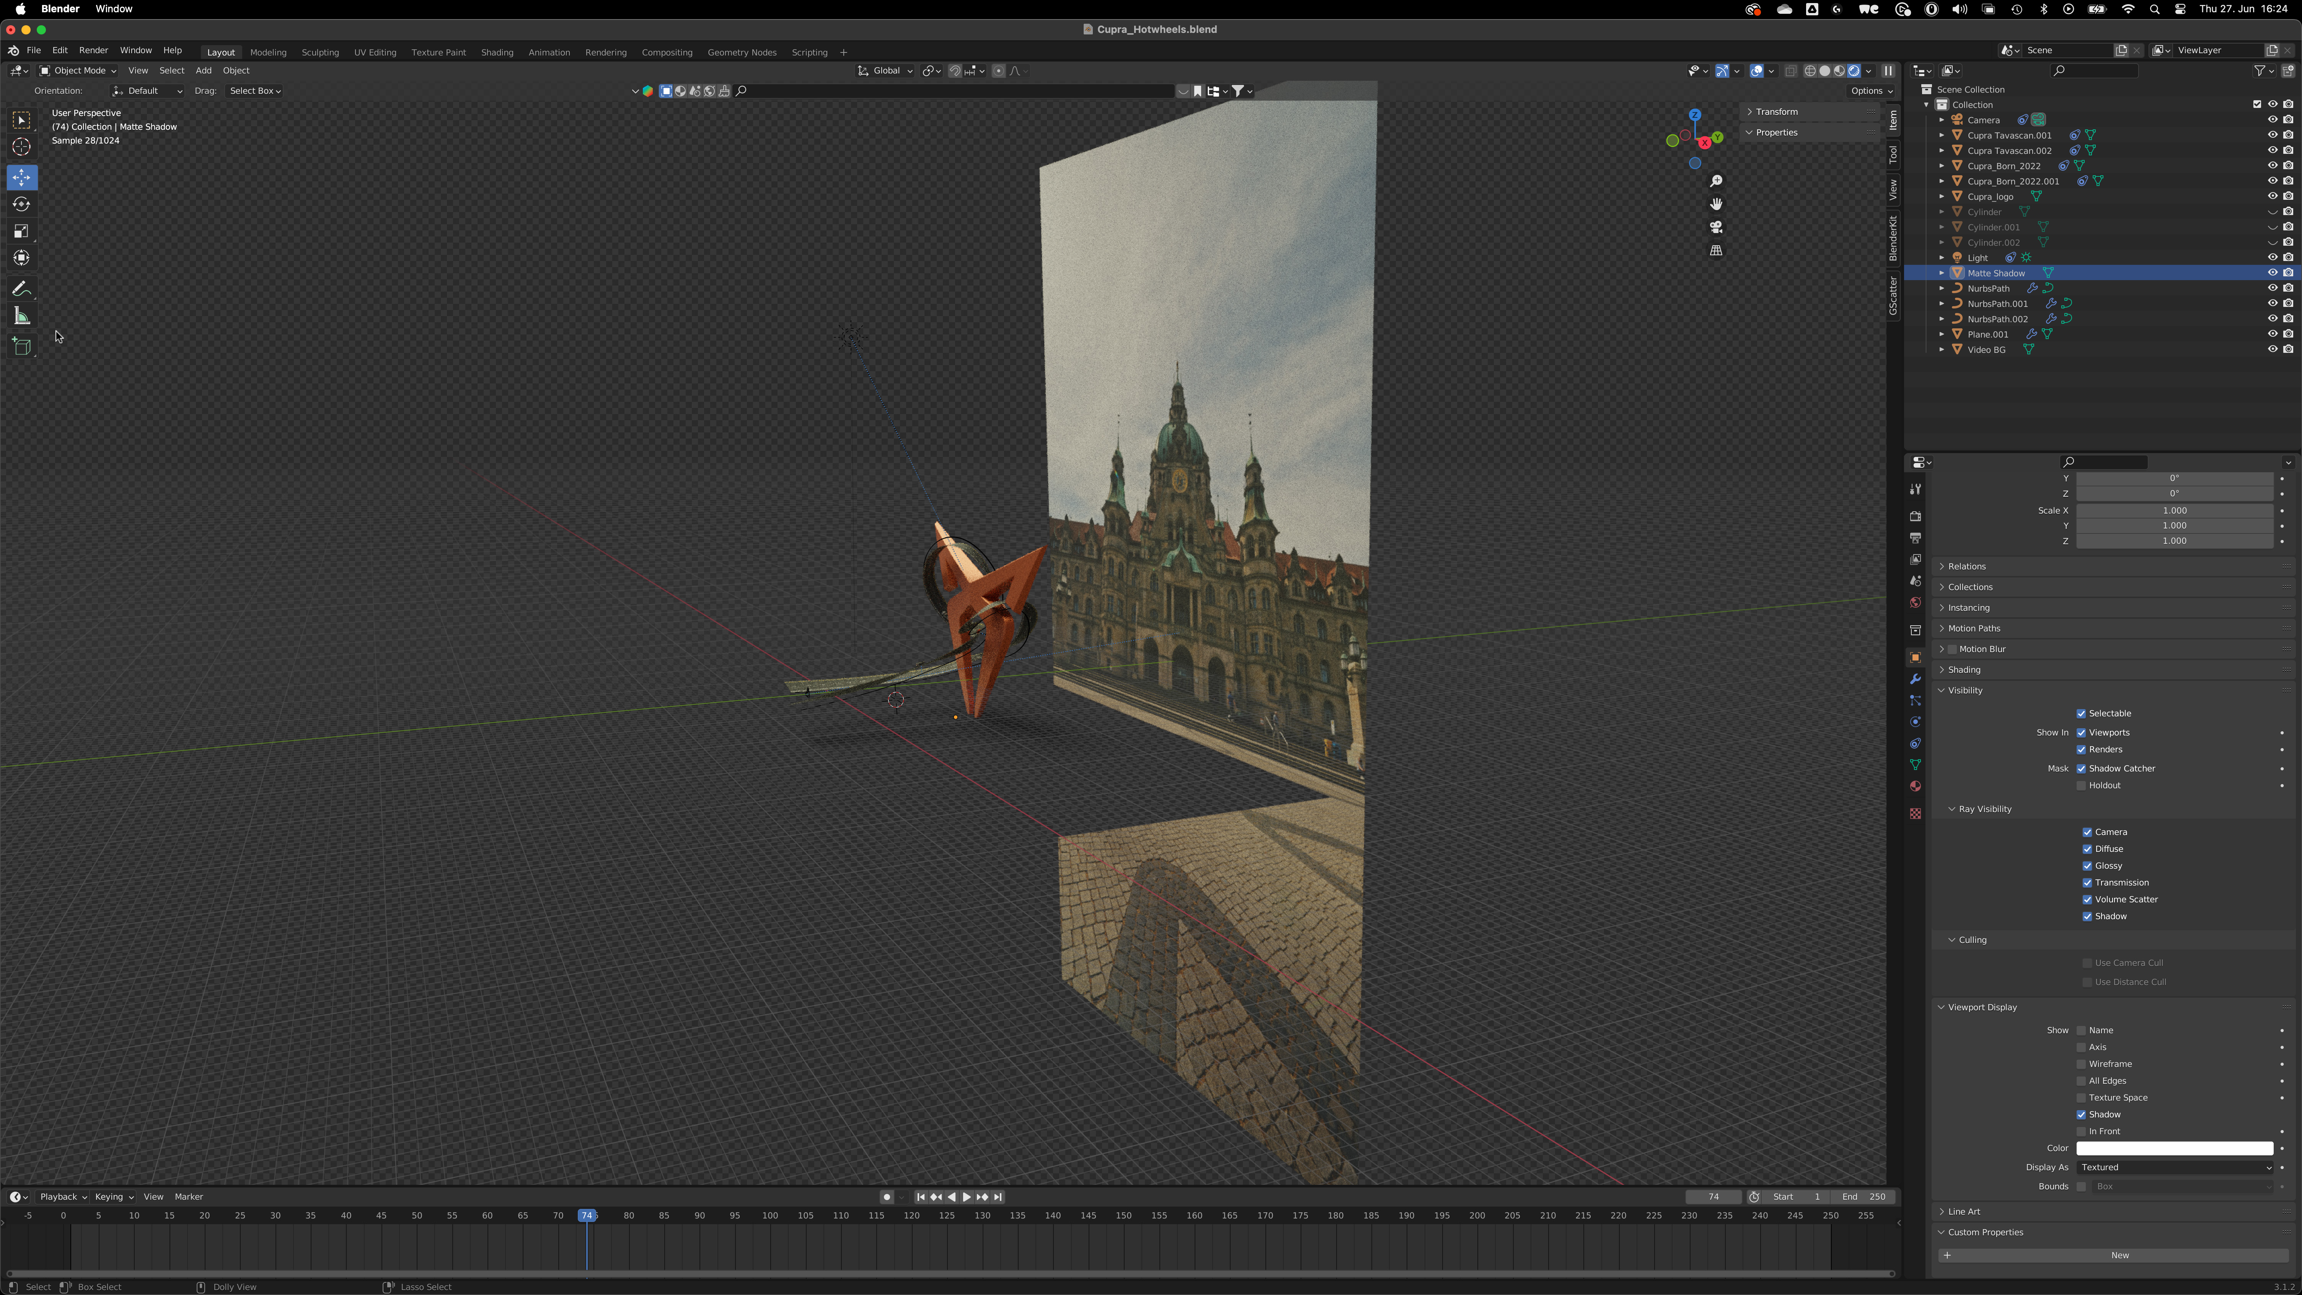Click the play animation button
The image size is (2302, 1295).
click(x=966, y=1197)
